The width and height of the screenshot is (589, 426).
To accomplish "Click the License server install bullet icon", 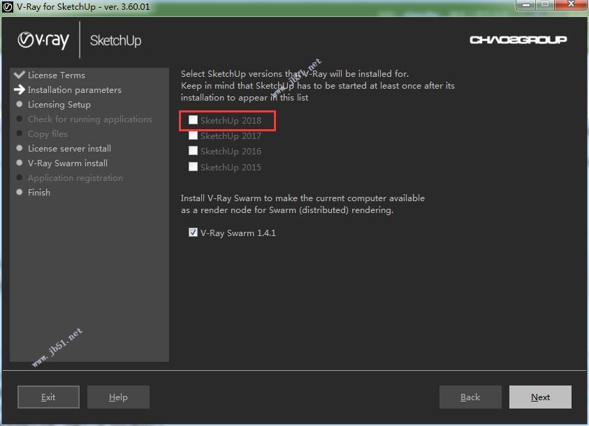I will point(20,148).
